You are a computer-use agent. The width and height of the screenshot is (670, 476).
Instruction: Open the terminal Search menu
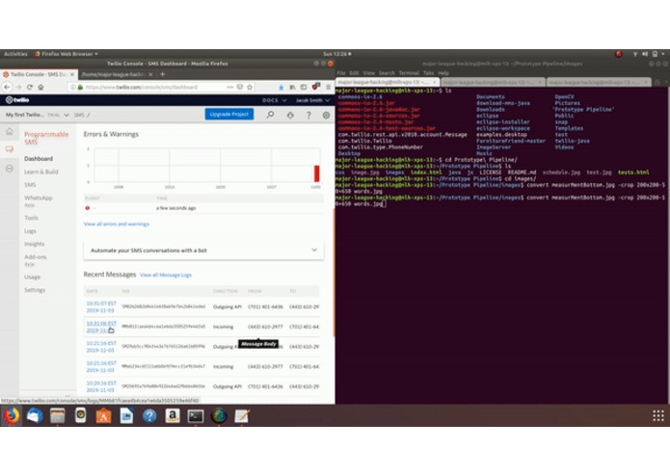tap(387, 73)
